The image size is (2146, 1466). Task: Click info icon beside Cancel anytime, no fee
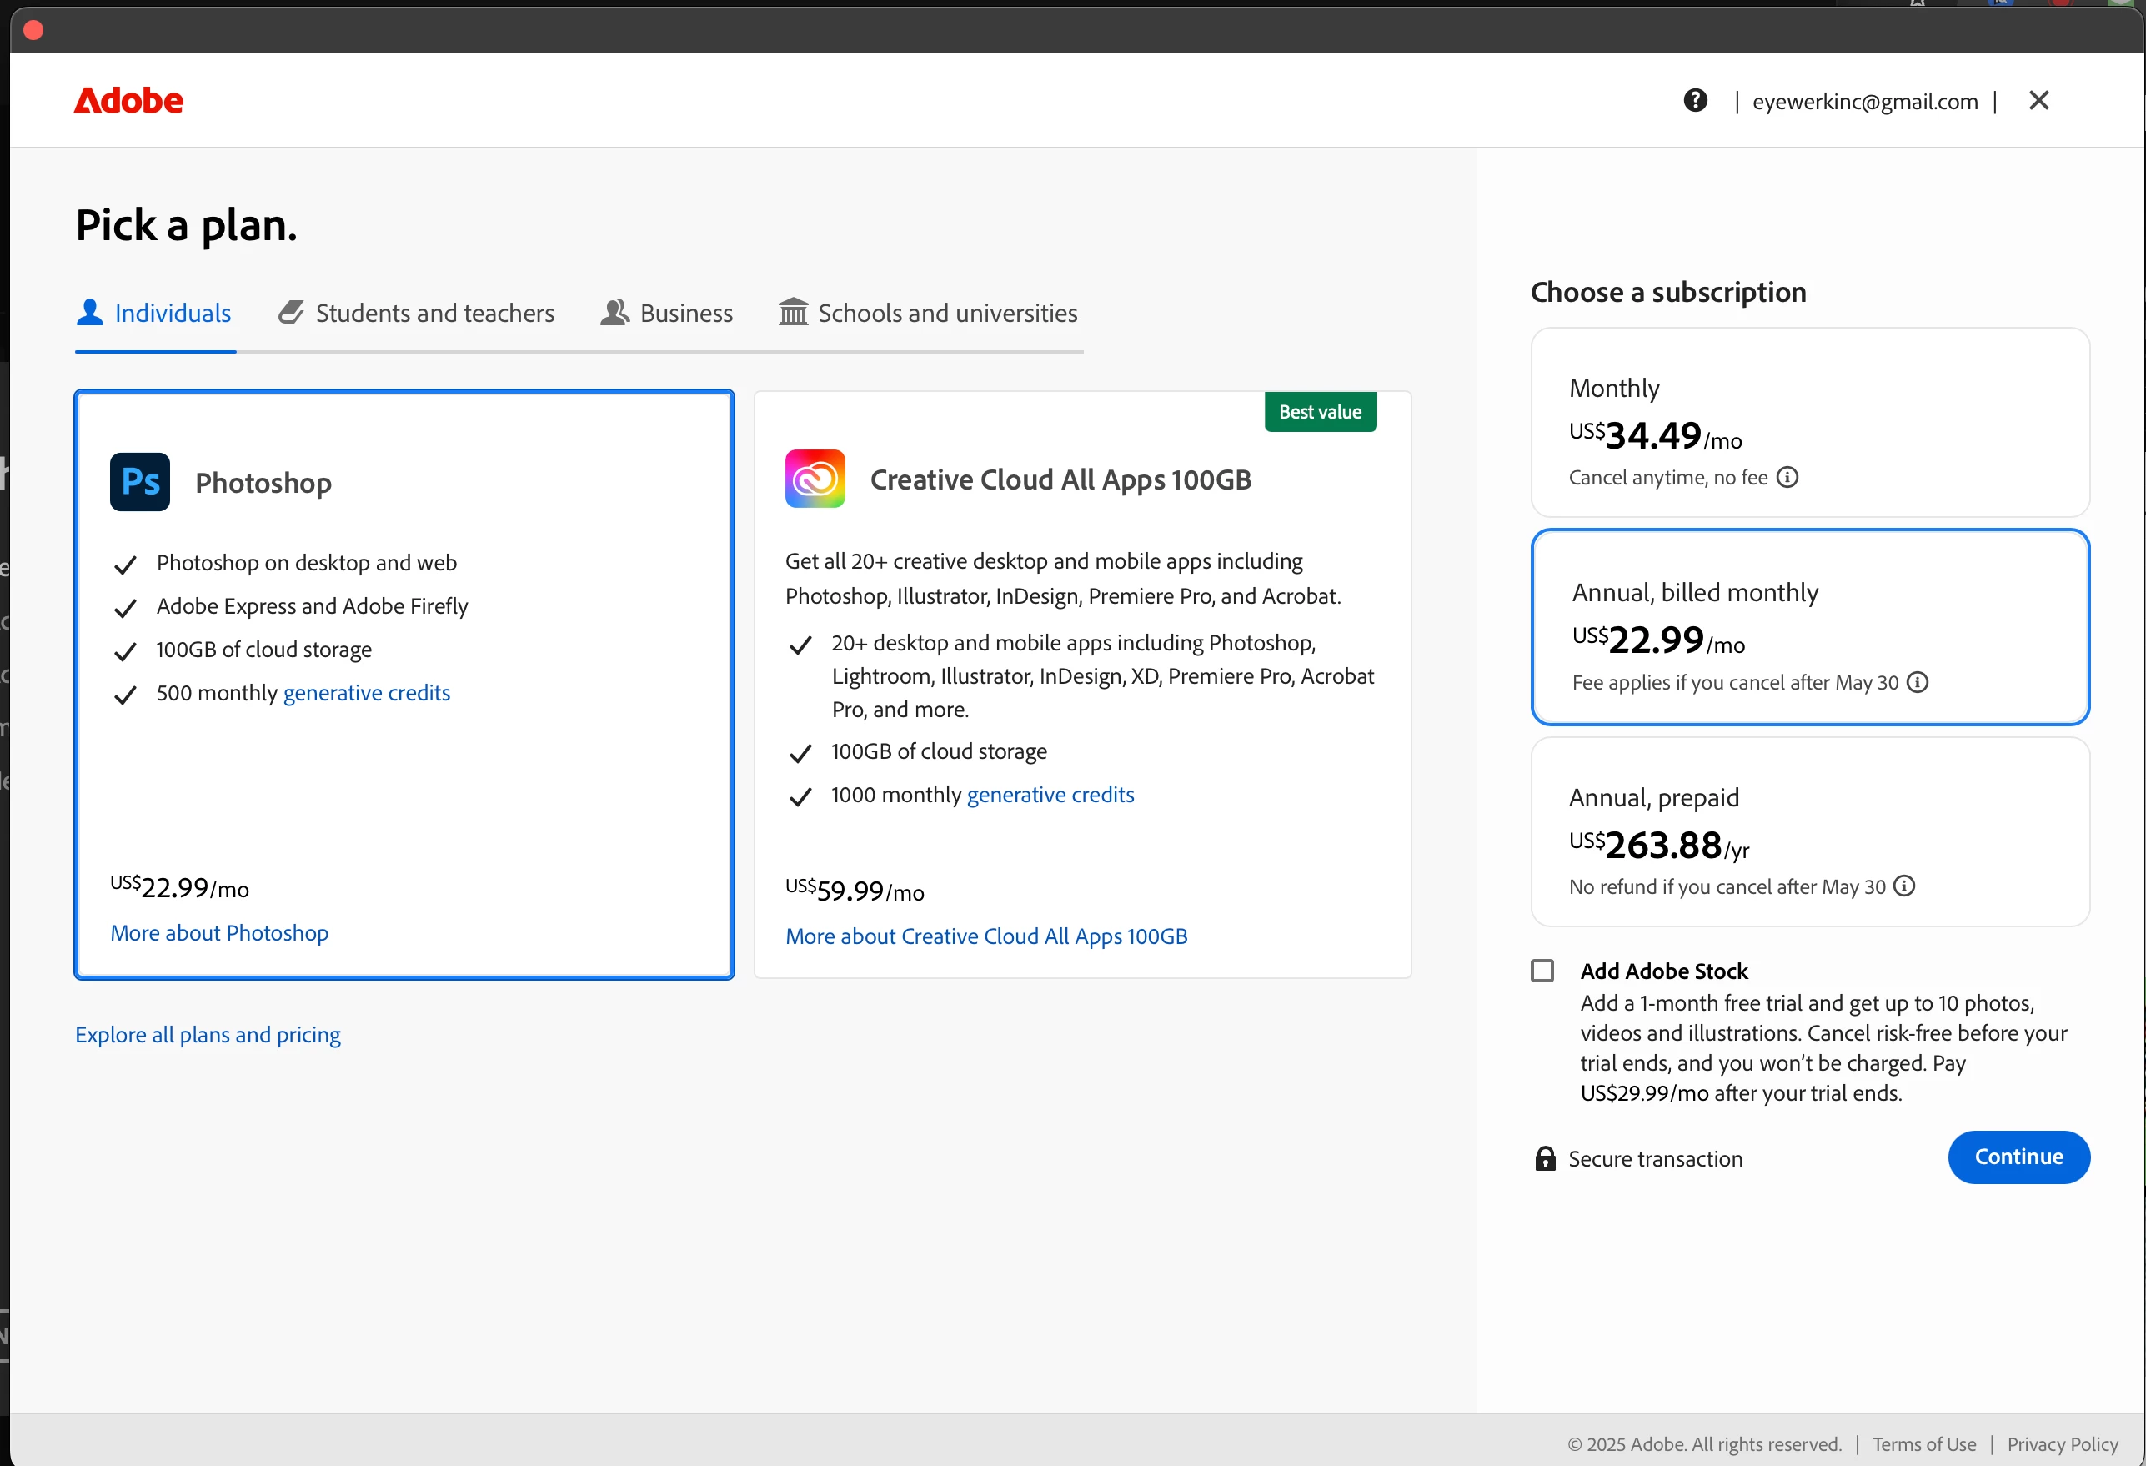pyautogui.click(x=1787, y=477)
